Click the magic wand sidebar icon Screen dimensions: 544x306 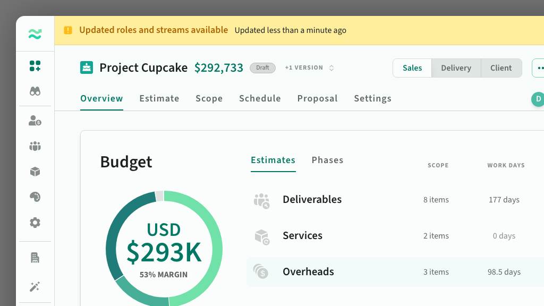(35, 287)
